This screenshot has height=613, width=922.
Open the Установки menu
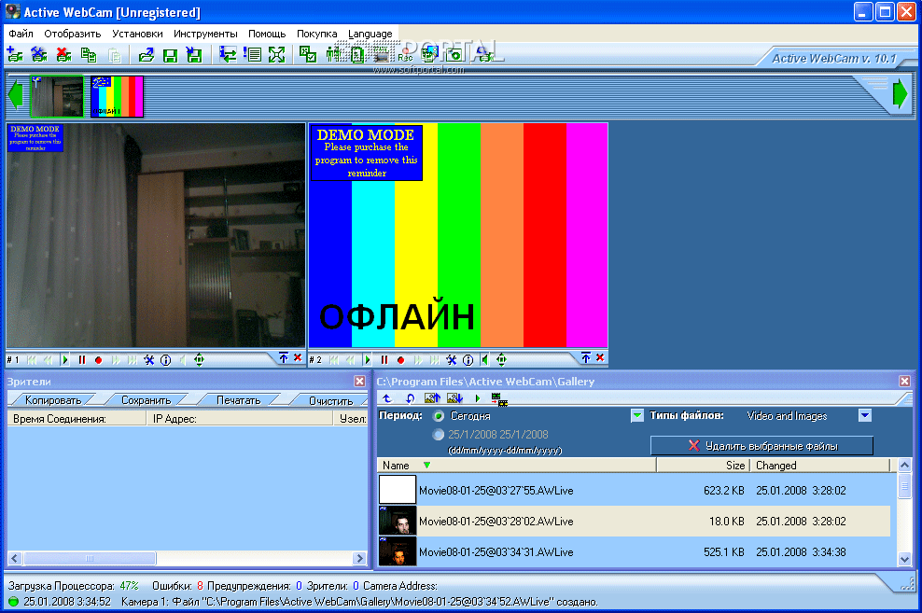pyautogui.click(x=137, y=34)
